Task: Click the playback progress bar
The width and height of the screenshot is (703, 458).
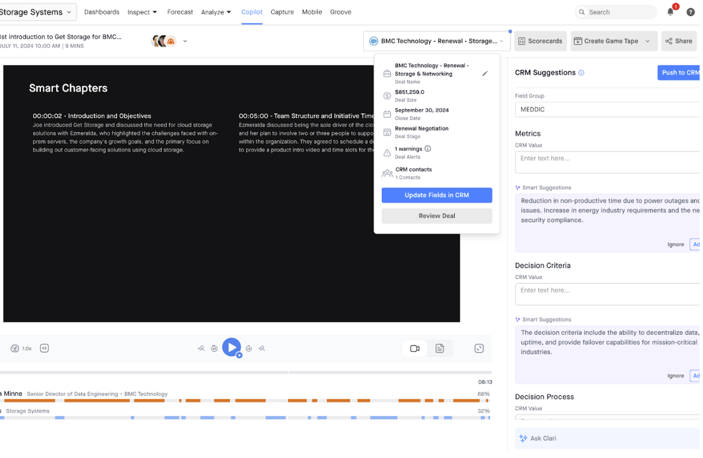Action: (246, 372)
